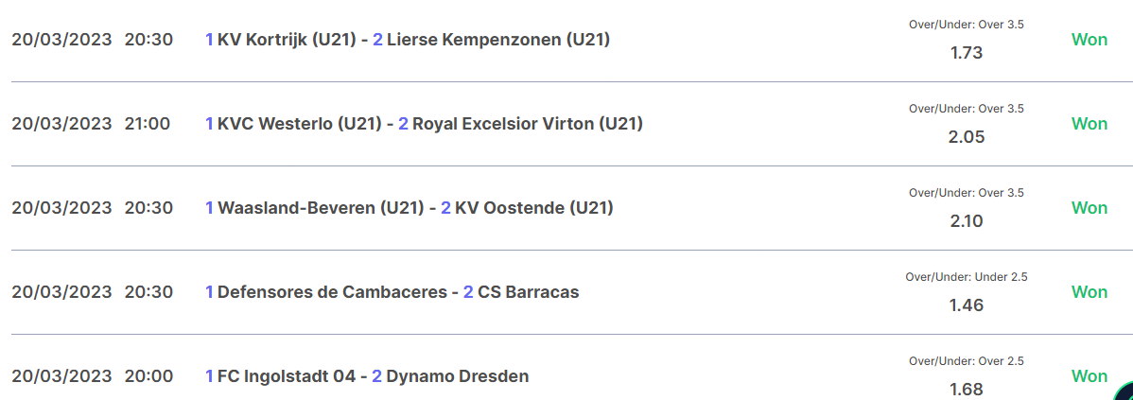Open FC Ingolstadt 04 vs Dynamo Dresden match

click(x=367, y=376)
